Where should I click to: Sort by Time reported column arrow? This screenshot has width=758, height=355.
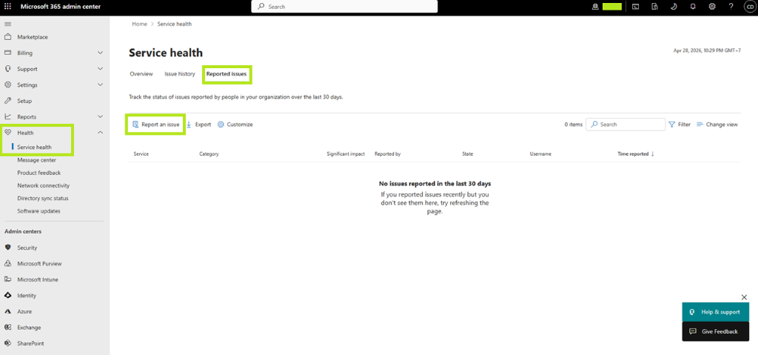(x=653, y=154)
